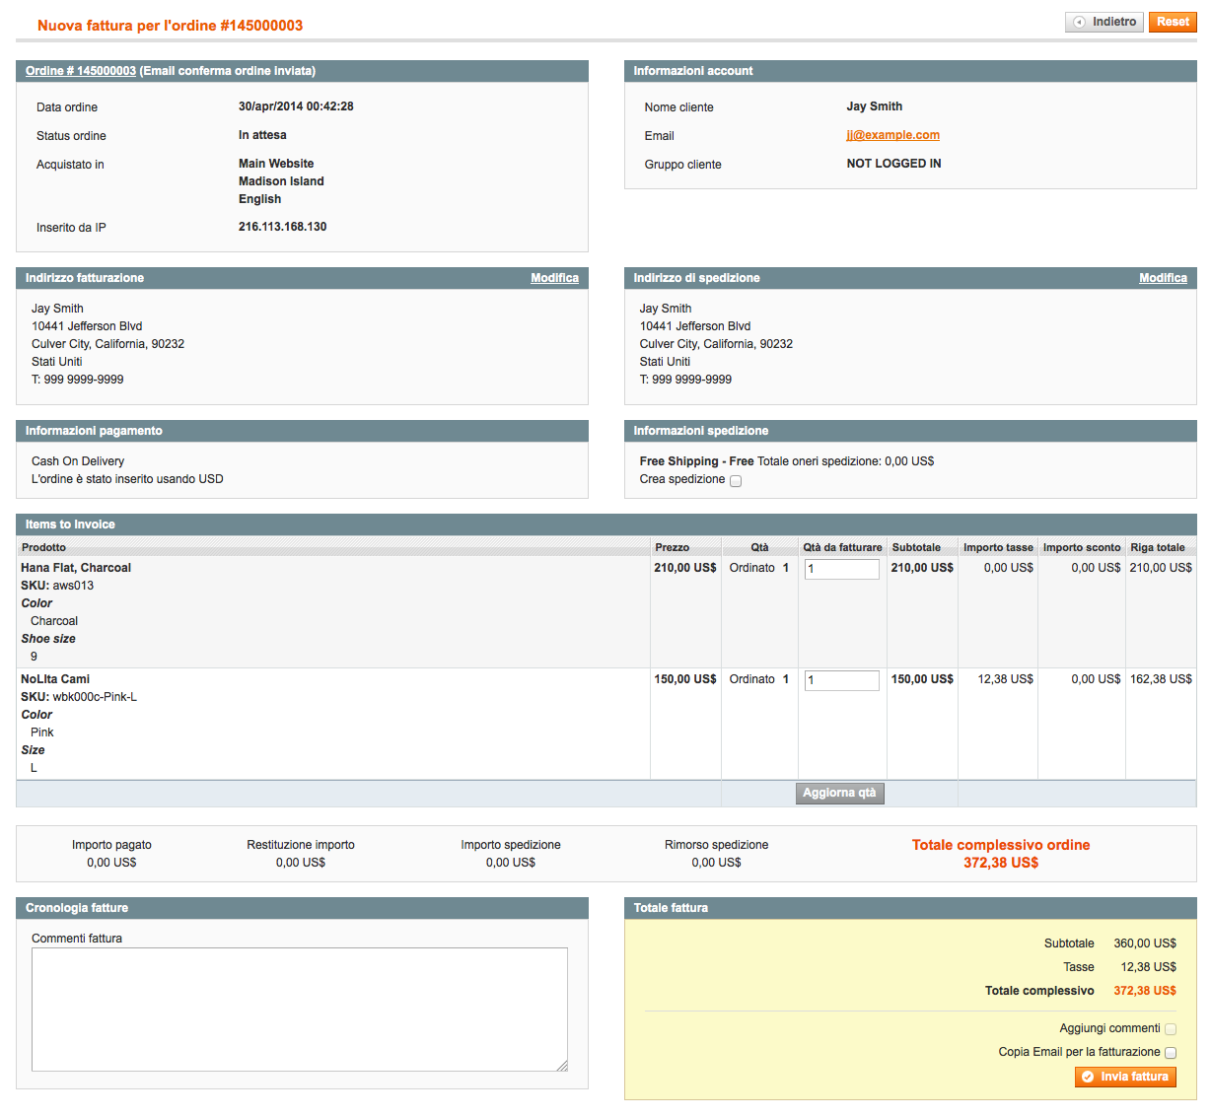Open the Ordine # 145000003 link

coord(81,71)
